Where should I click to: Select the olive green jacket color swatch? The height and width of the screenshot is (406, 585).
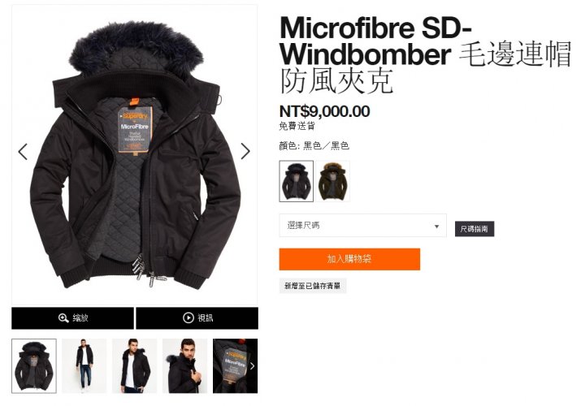point(333,181)
